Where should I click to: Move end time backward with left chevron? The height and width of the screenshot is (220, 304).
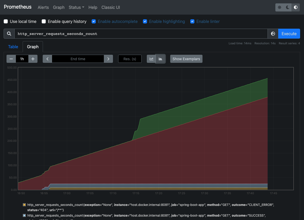[47, 59]
